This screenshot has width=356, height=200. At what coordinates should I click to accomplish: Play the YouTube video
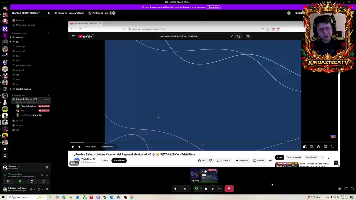[73, 147]
